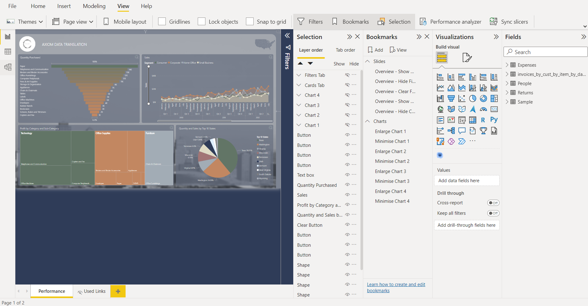588x306 pixels.
Task: Choose the pie chart visual
Action: [473, 98]
